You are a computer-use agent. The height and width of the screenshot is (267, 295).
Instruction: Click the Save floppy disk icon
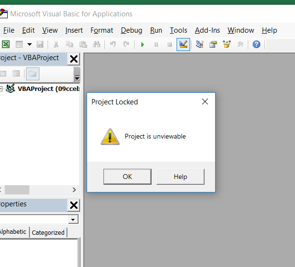pyautogui.click(x=40, y=44)
